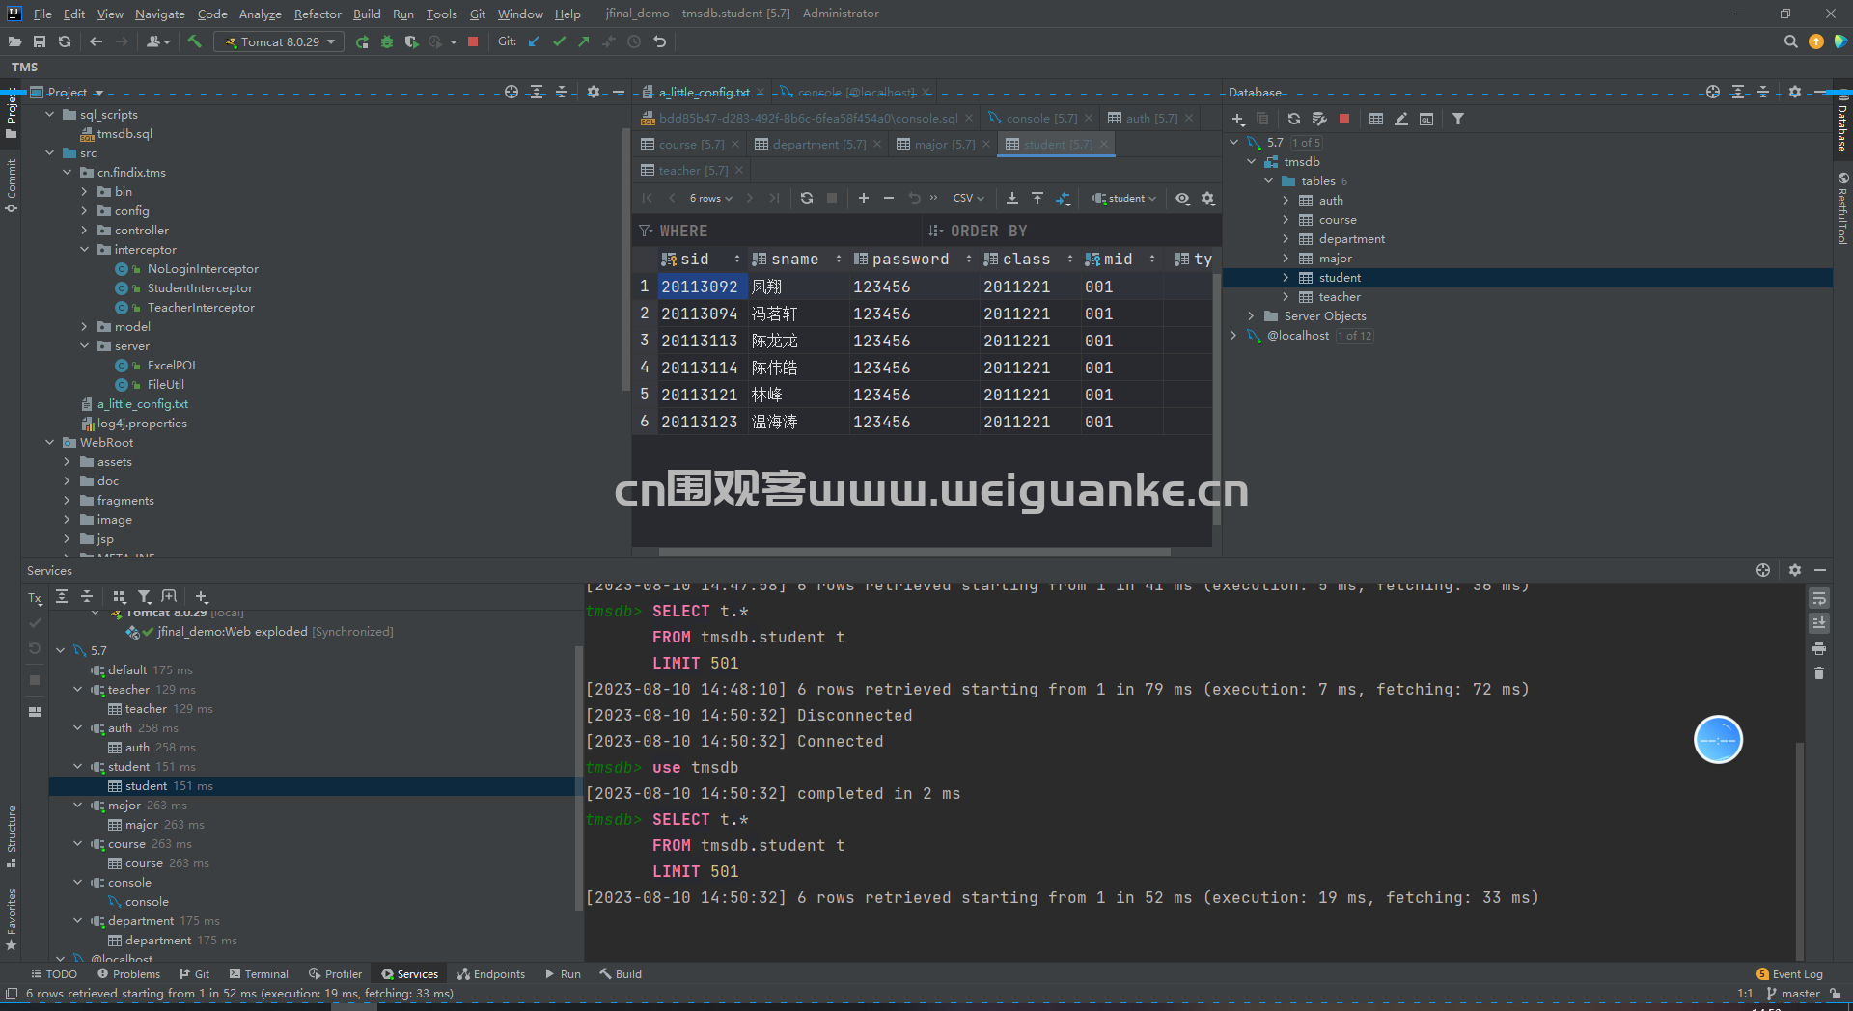
Task: Save all files with the disk icon
Action: (40, 41)
